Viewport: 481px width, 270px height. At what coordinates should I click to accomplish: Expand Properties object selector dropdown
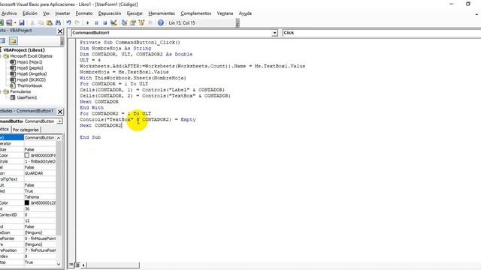tap(60, 121)
